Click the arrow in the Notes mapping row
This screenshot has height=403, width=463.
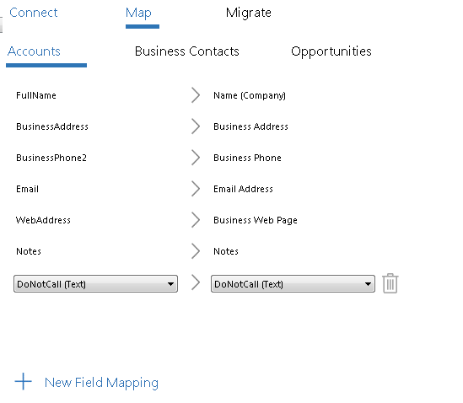(195, 251)
